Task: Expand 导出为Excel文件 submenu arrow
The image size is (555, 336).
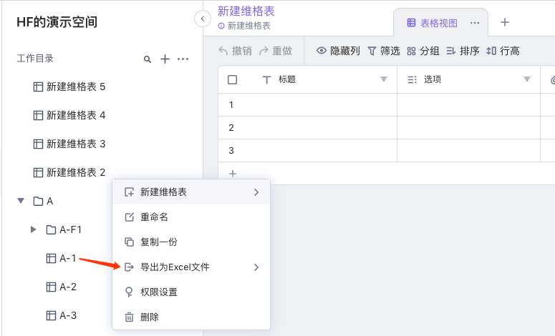Action: (x=256, y=267)
